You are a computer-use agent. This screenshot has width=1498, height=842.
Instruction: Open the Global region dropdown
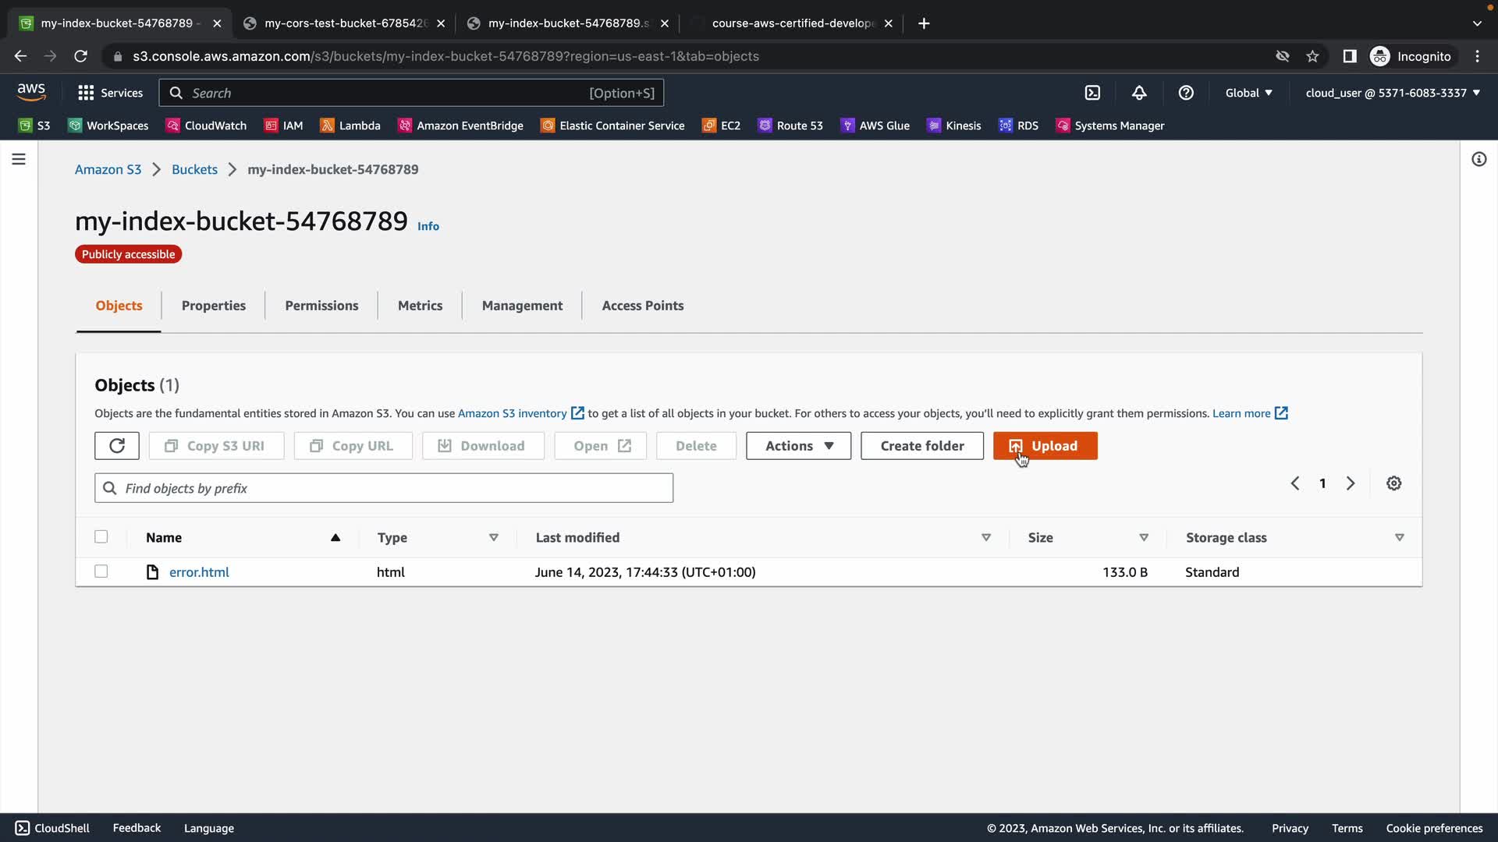pos(1248,93)
